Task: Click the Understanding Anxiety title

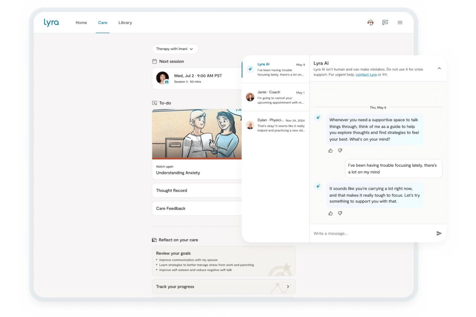Action: click(x=178, y=173)
